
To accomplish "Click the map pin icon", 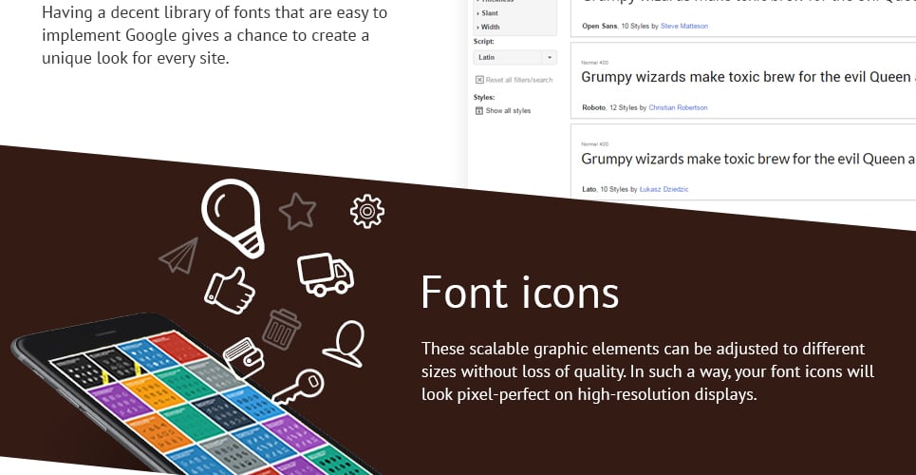I will [344, 344].
